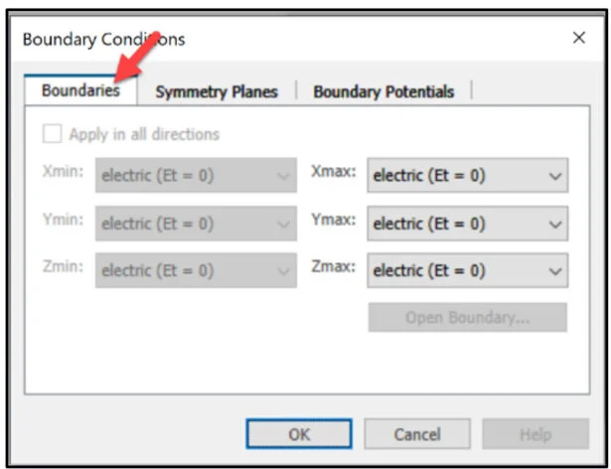Confirm settings with the OK button
Viewport: 611px width, 469px height.
tap(299, 434)
